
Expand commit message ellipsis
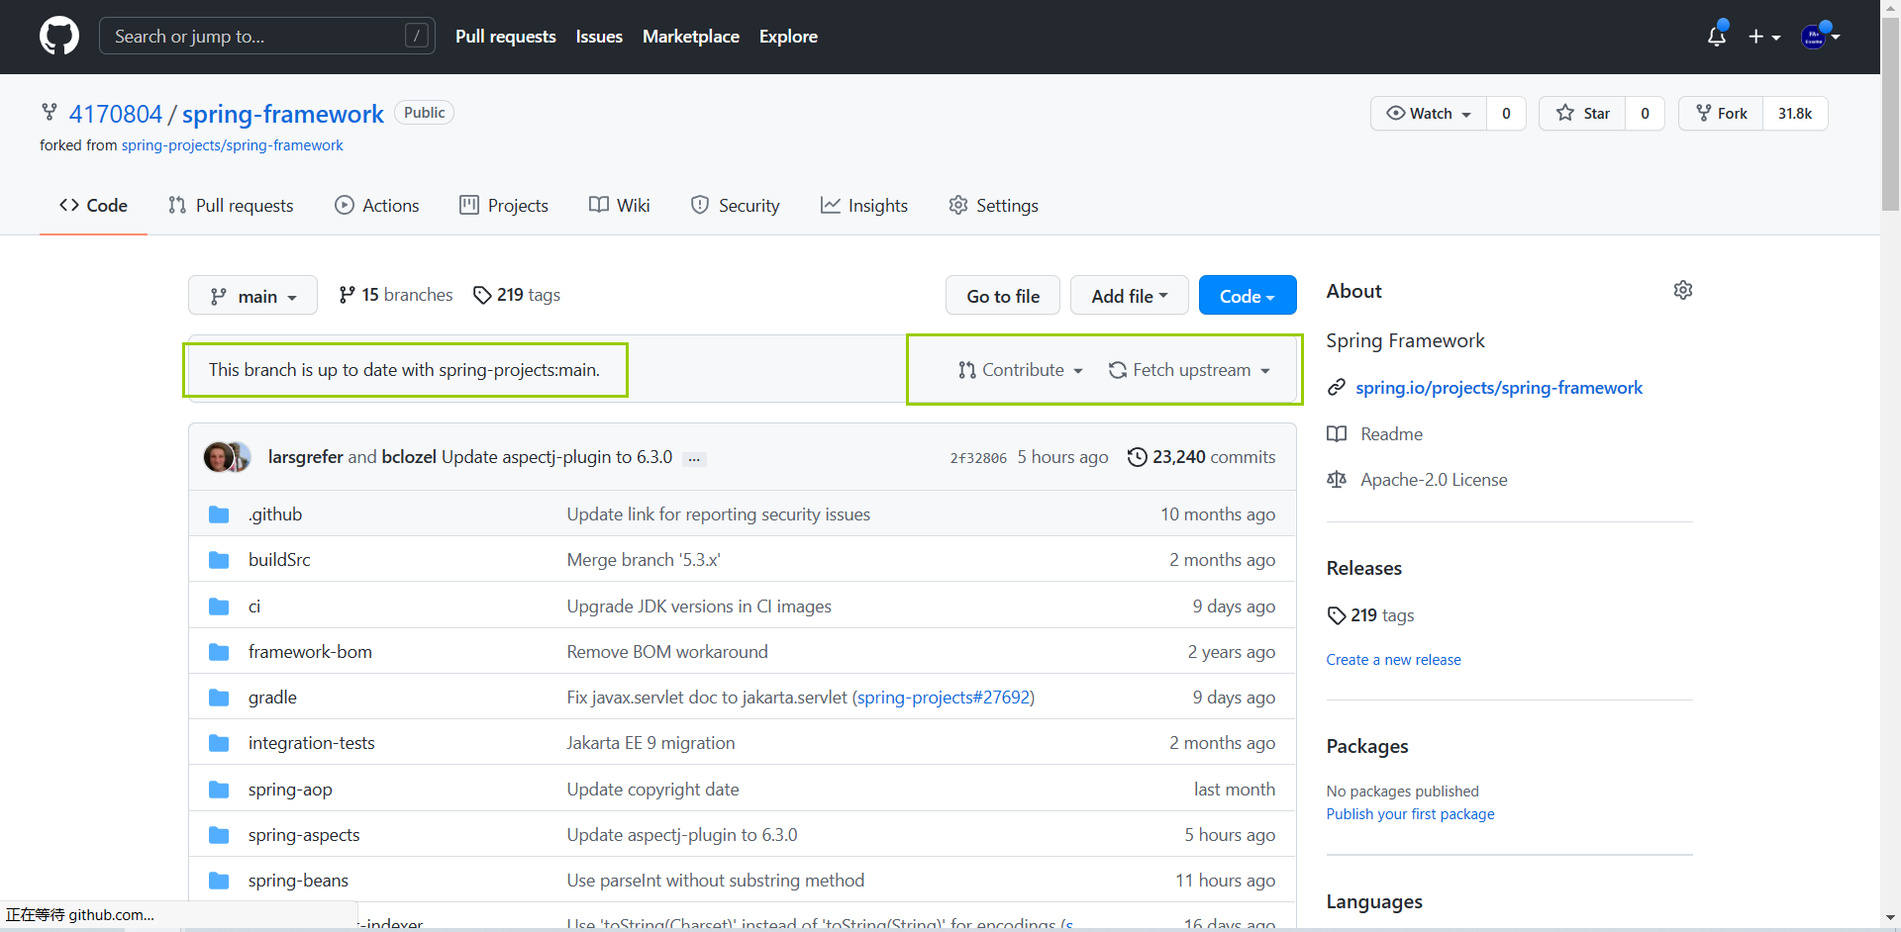coord(695,459)
